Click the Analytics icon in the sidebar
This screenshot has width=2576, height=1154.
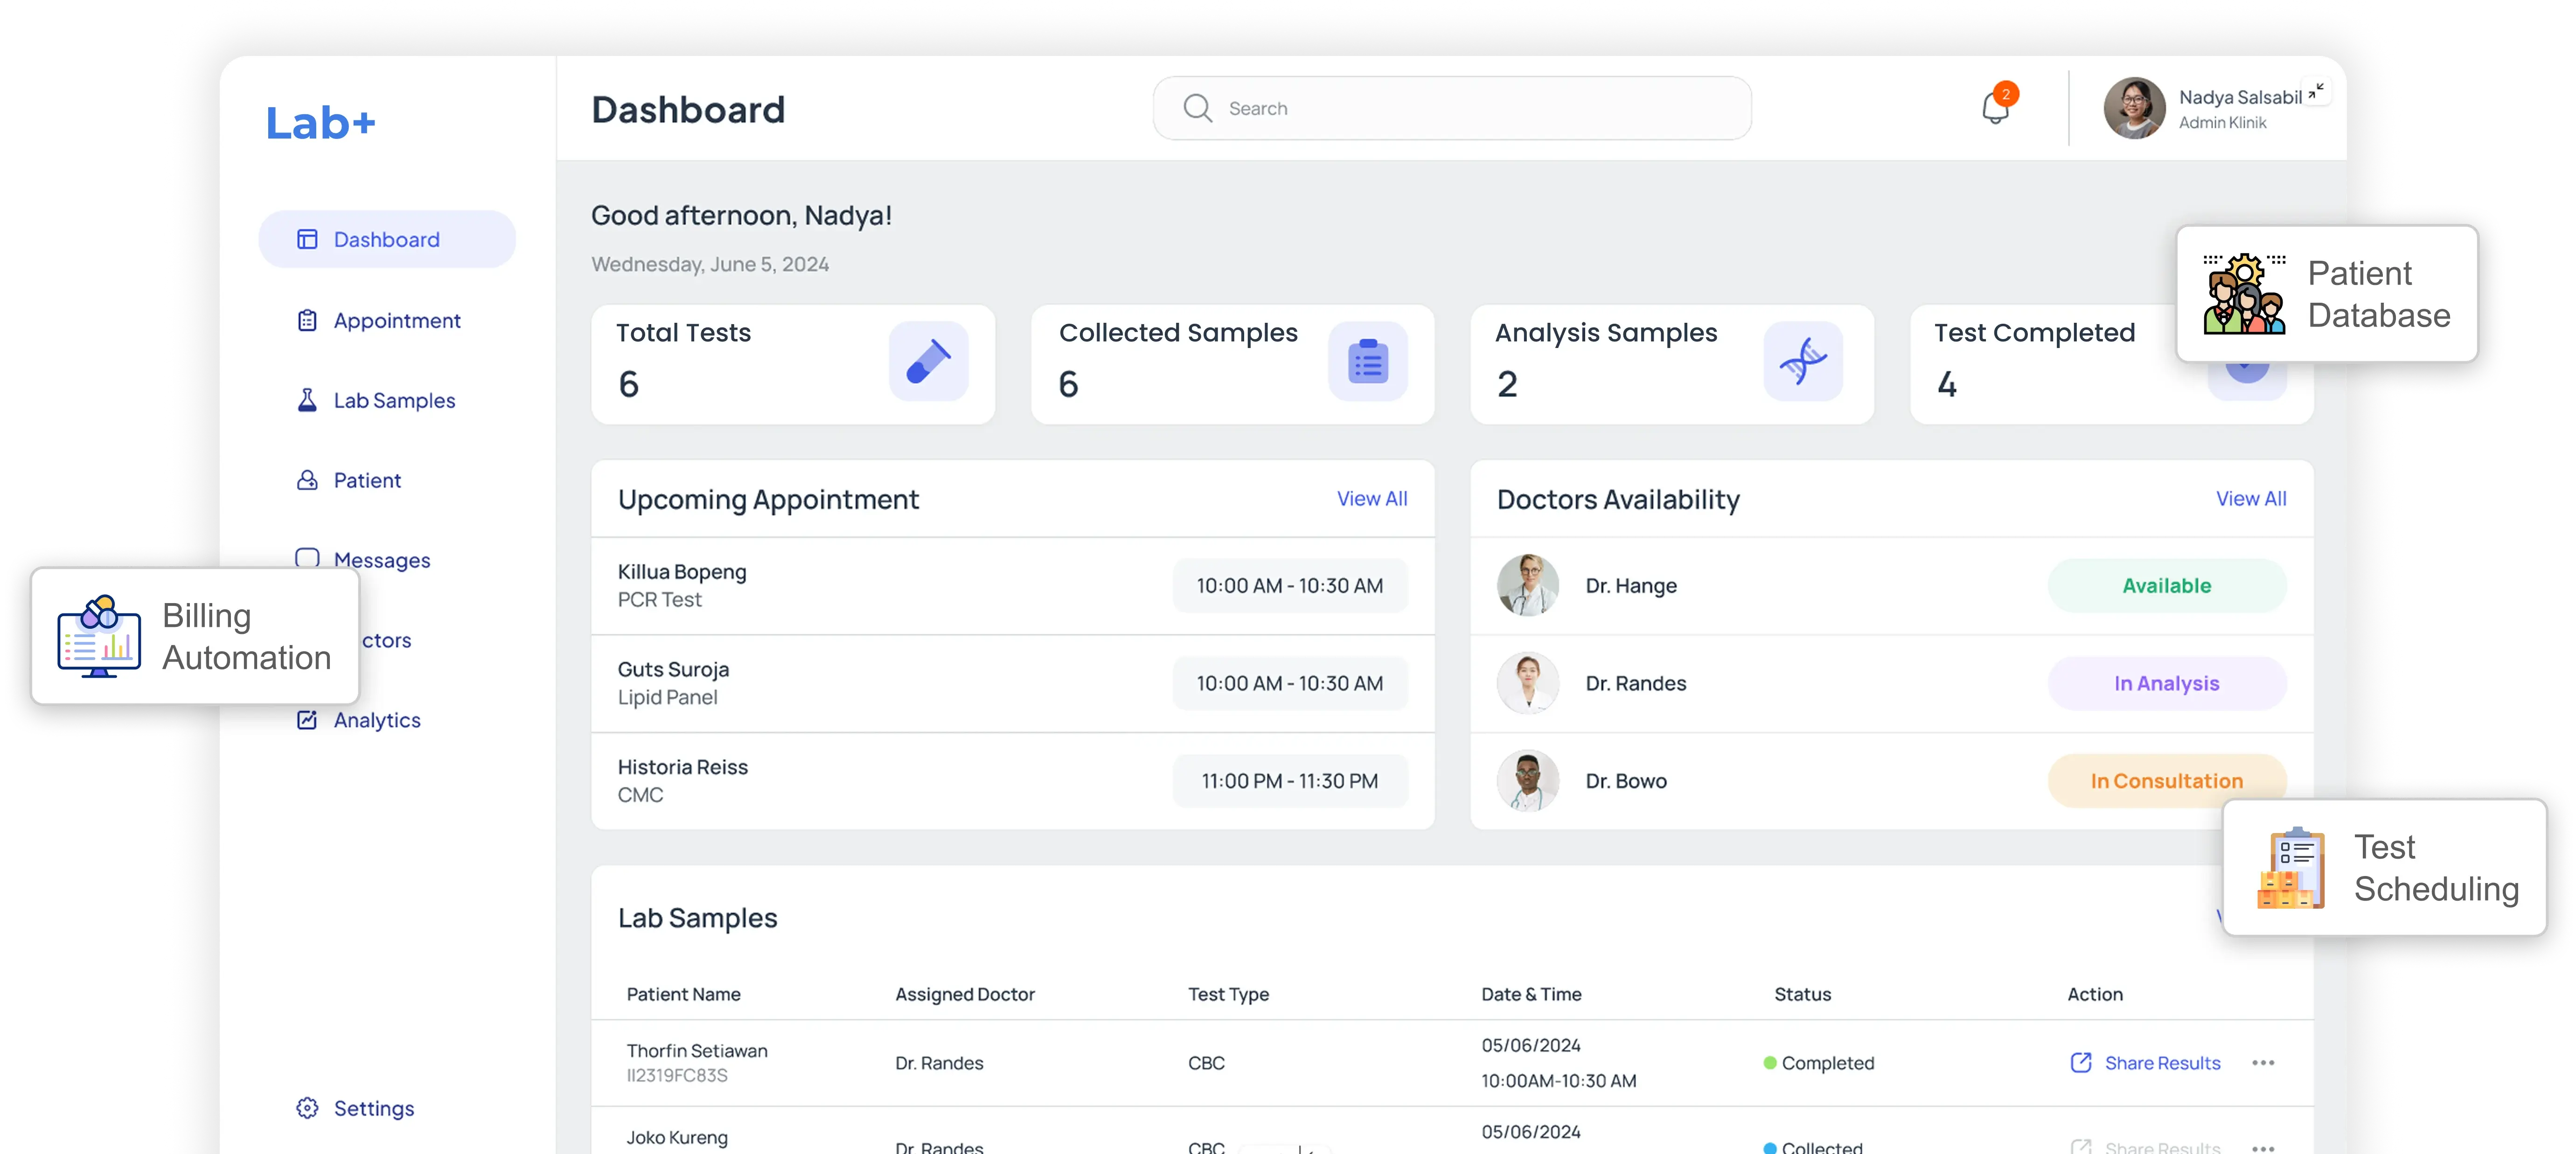click(307, 720)
